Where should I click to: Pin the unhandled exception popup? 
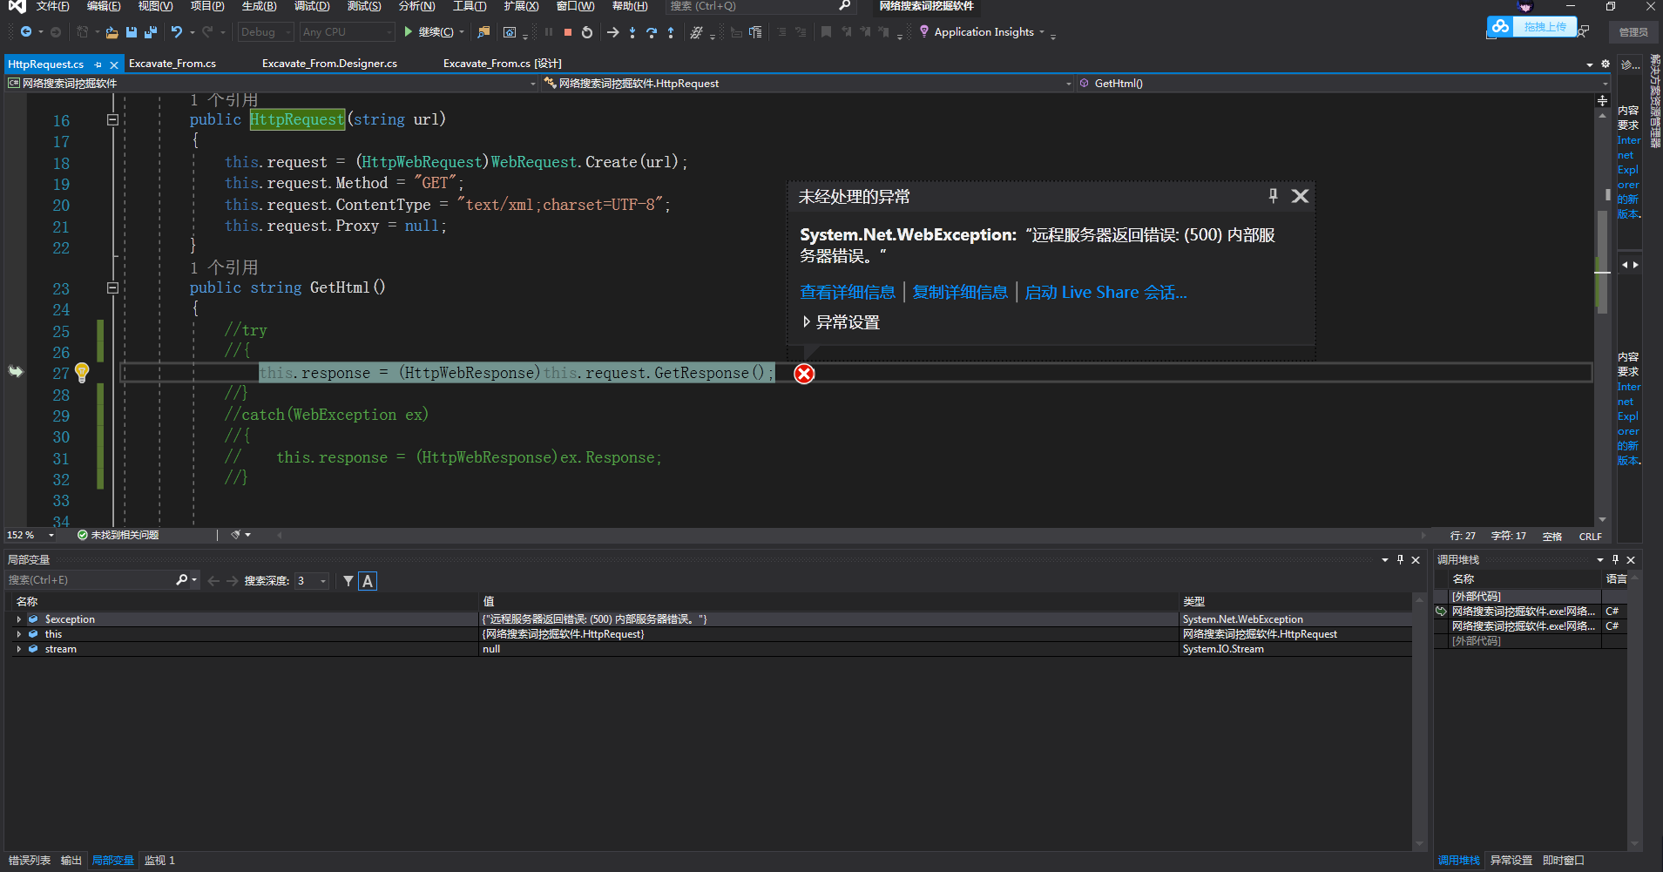pos(1273,196)
